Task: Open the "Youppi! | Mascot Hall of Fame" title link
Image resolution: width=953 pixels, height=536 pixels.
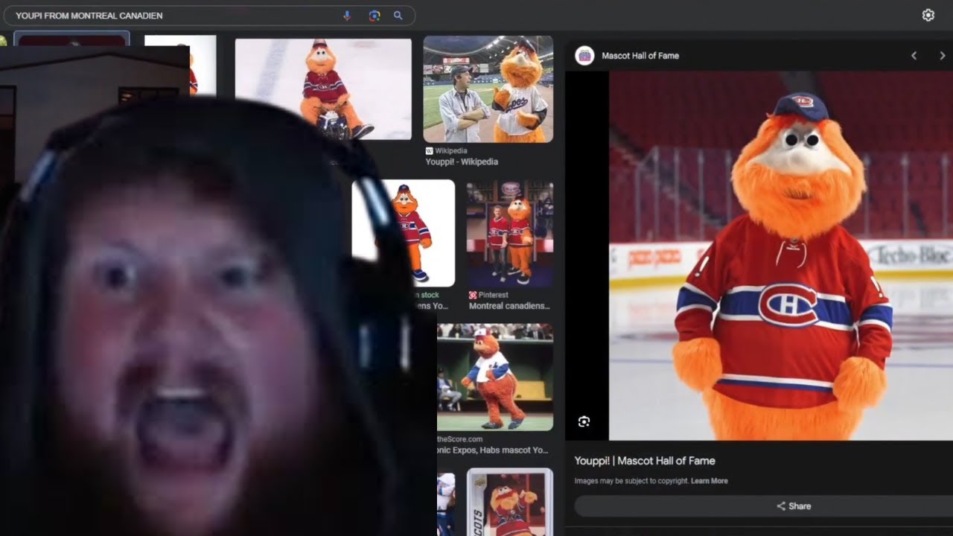Action: click(645, 461)
